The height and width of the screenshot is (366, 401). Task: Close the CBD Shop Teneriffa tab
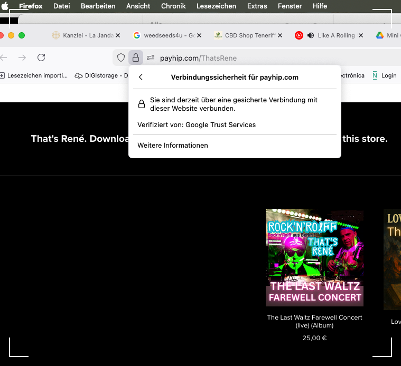[x=281, y=35]
